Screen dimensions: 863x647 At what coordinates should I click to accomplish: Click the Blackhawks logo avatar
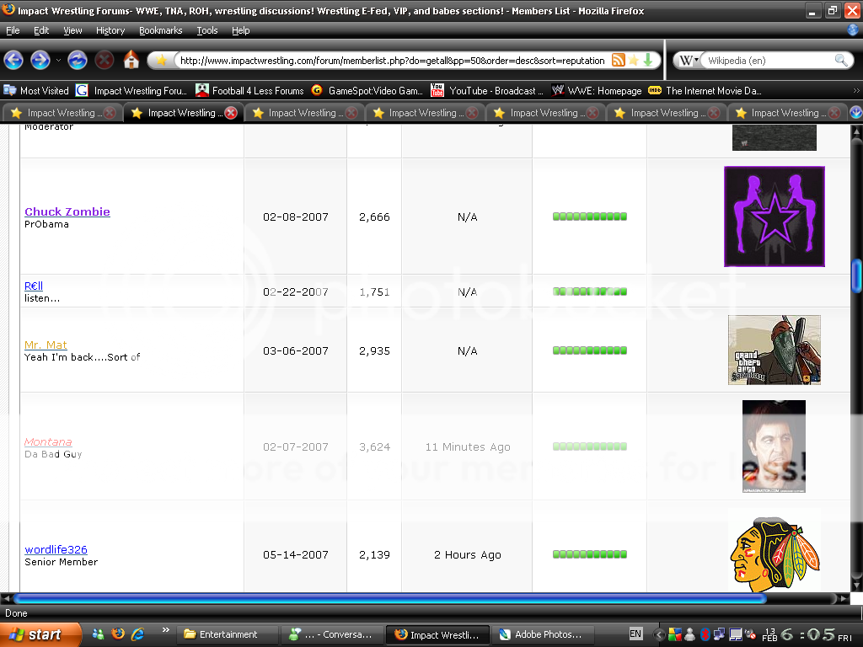click(774, 549)
